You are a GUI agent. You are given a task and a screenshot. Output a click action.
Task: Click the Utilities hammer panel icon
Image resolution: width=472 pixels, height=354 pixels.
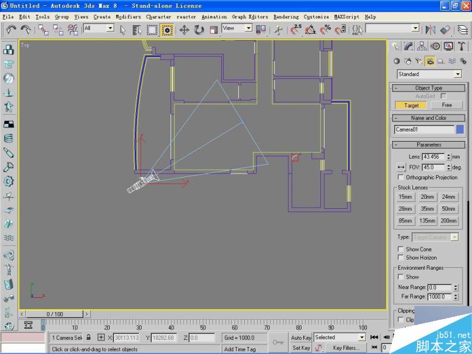pyautogui.click(x=462, y=47)
